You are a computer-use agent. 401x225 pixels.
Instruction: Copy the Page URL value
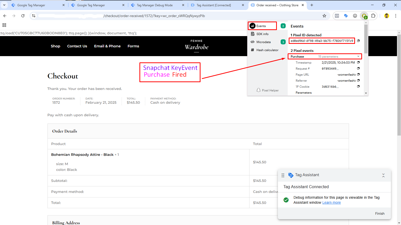[358, 74]
